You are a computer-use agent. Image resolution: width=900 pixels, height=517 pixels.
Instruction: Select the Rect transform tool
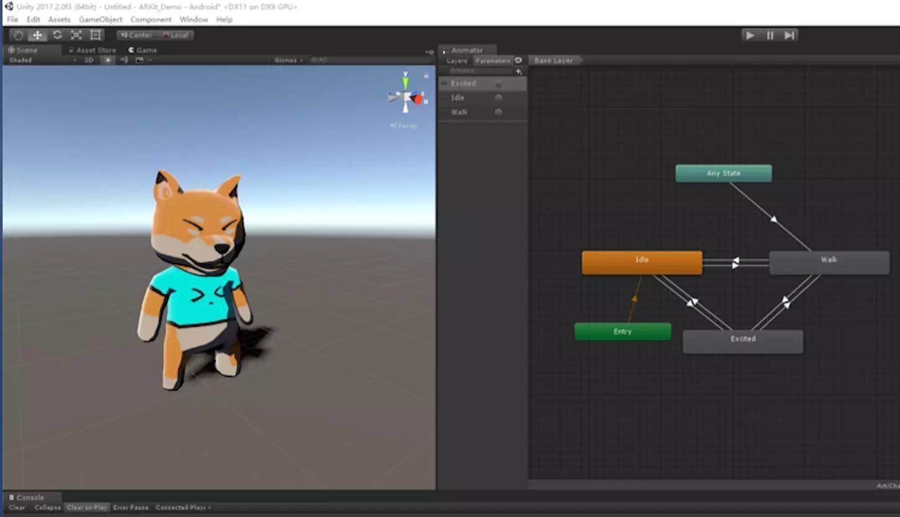coord(94,35)
